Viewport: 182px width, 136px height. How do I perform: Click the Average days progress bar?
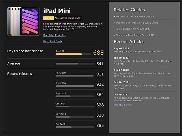pyautogui.click(x=75, y=64)
